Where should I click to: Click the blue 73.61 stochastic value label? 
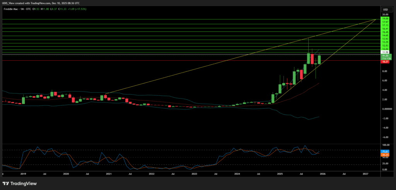385,151
